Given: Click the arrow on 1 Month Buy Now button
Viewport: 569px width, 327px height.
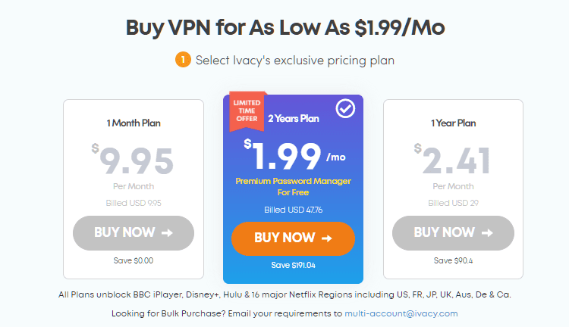Looking at the screenshot, I should (x=167, y=232).
